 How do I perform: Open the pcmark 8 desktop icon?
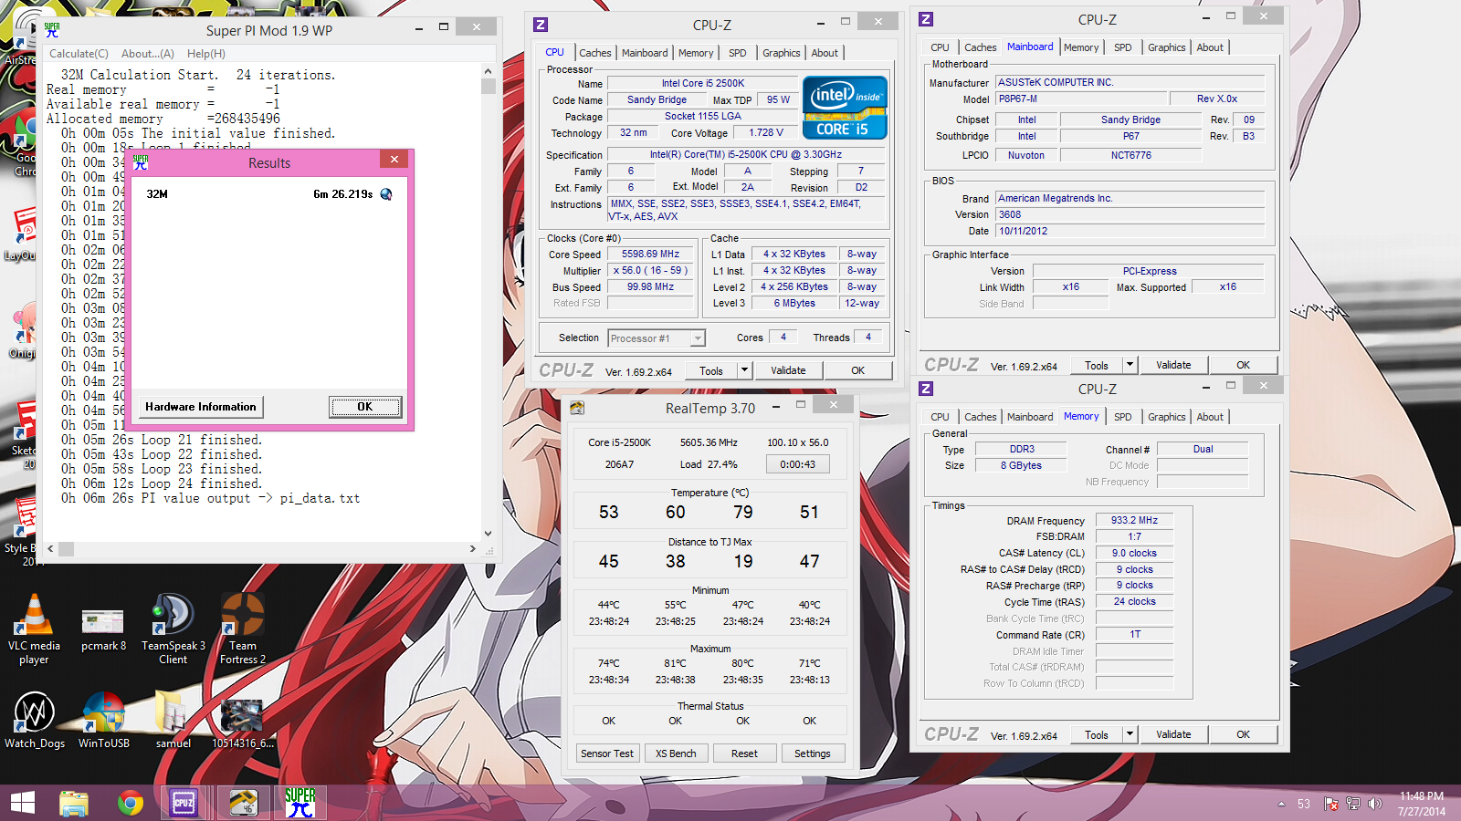(103, 629)
